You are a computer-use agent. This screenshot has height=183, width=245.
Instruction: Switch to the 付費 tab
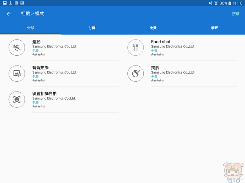click(x=92, y=28)
